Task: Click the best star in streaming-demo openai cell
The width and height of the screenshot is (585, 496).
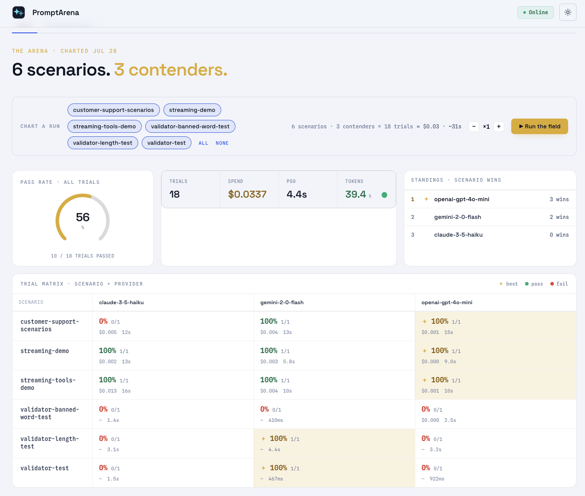Action: tap(425, 351)
